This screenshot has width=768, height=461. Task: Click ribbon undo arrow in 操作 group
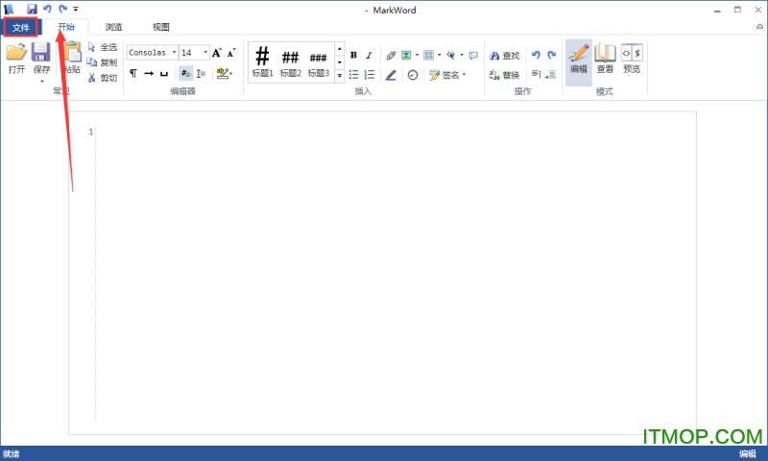pyautogui.click(x=536, y=55)
